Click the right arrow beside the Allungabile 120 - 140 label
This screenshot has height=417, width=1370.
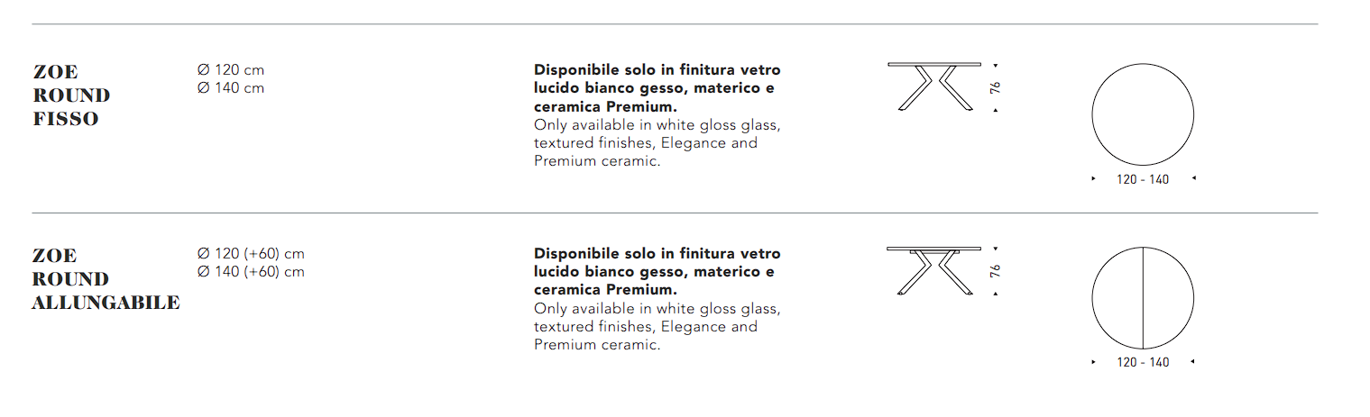1193,362
